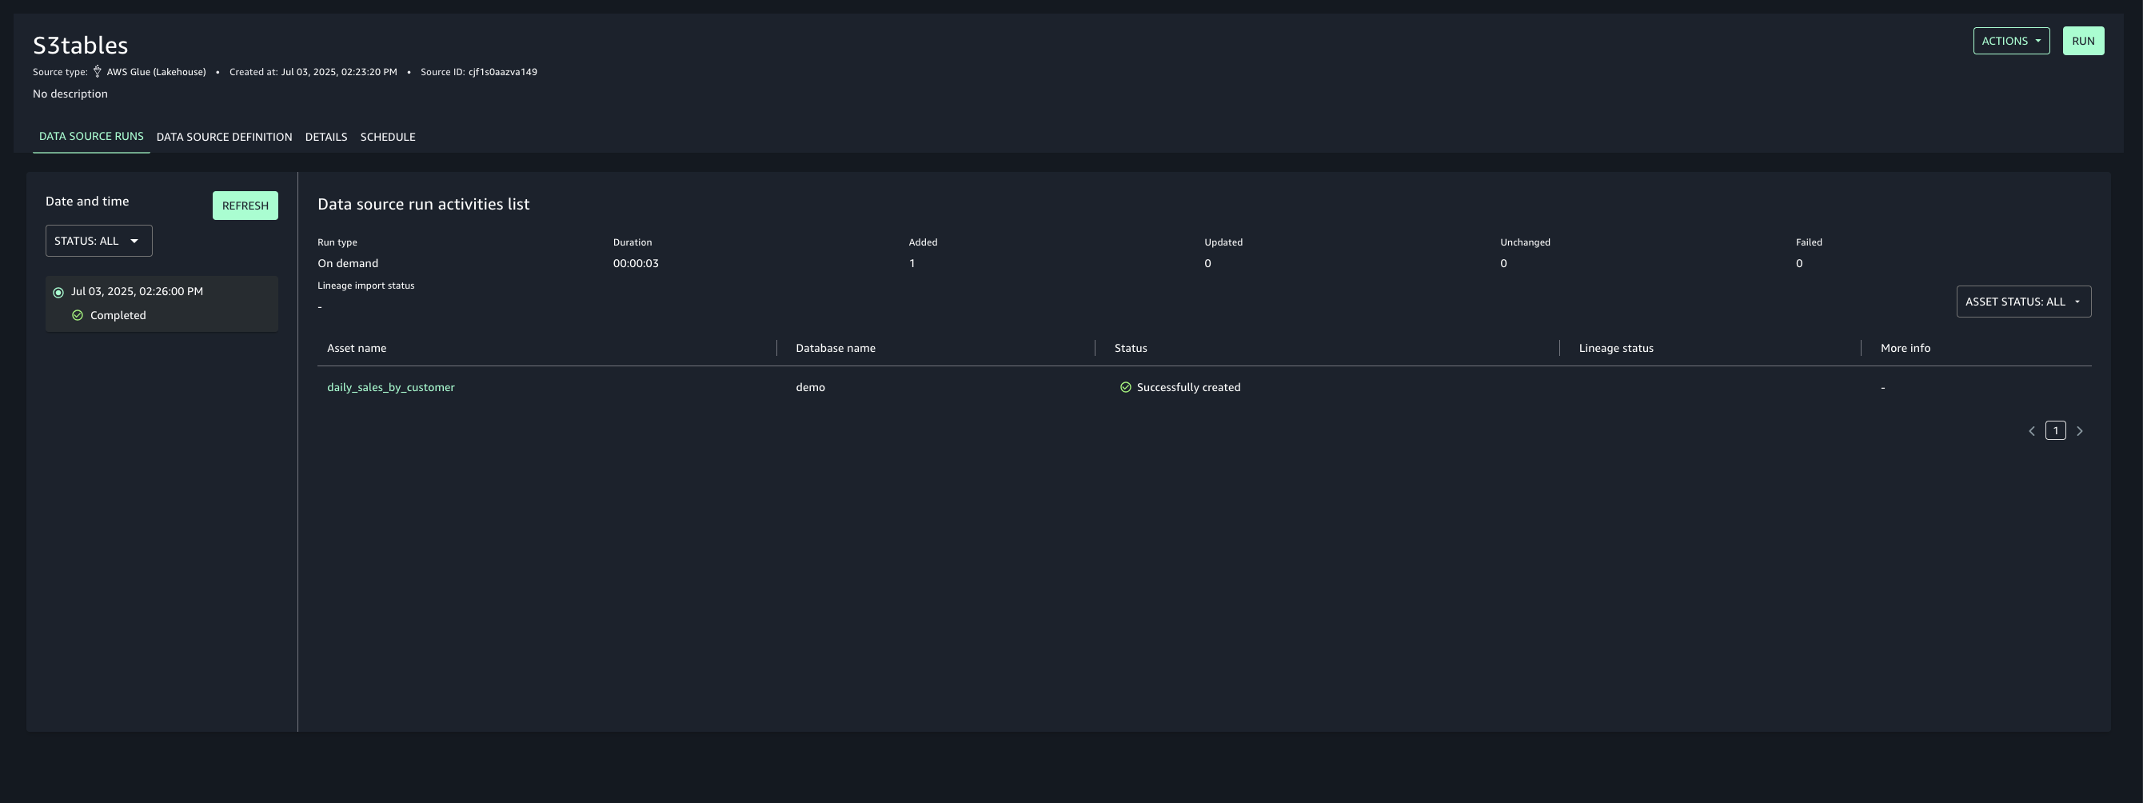2143x803 pixels.
Task: Open the daily_sales_by_customer asset link
Action: [390, 388]
